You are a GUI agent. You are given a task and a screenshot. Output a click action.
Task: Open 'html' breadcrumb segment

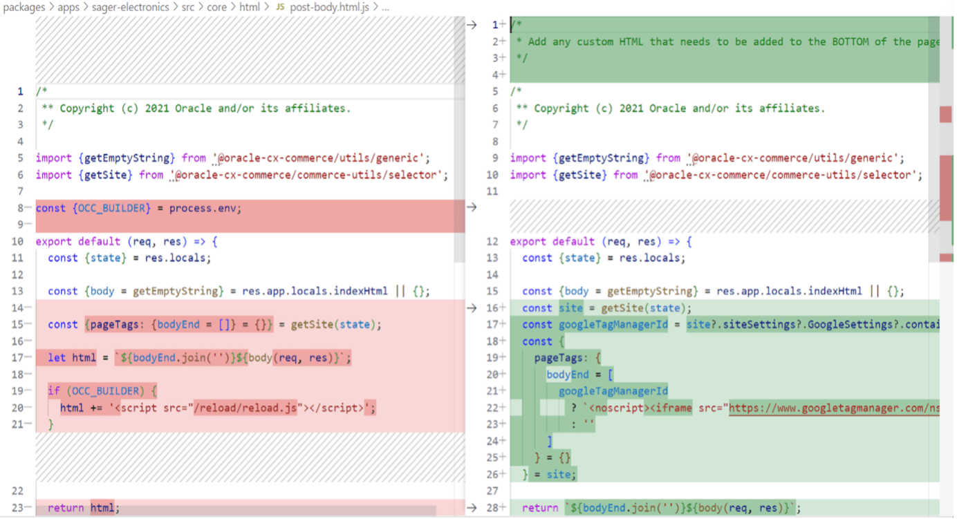tap(250, 7)
